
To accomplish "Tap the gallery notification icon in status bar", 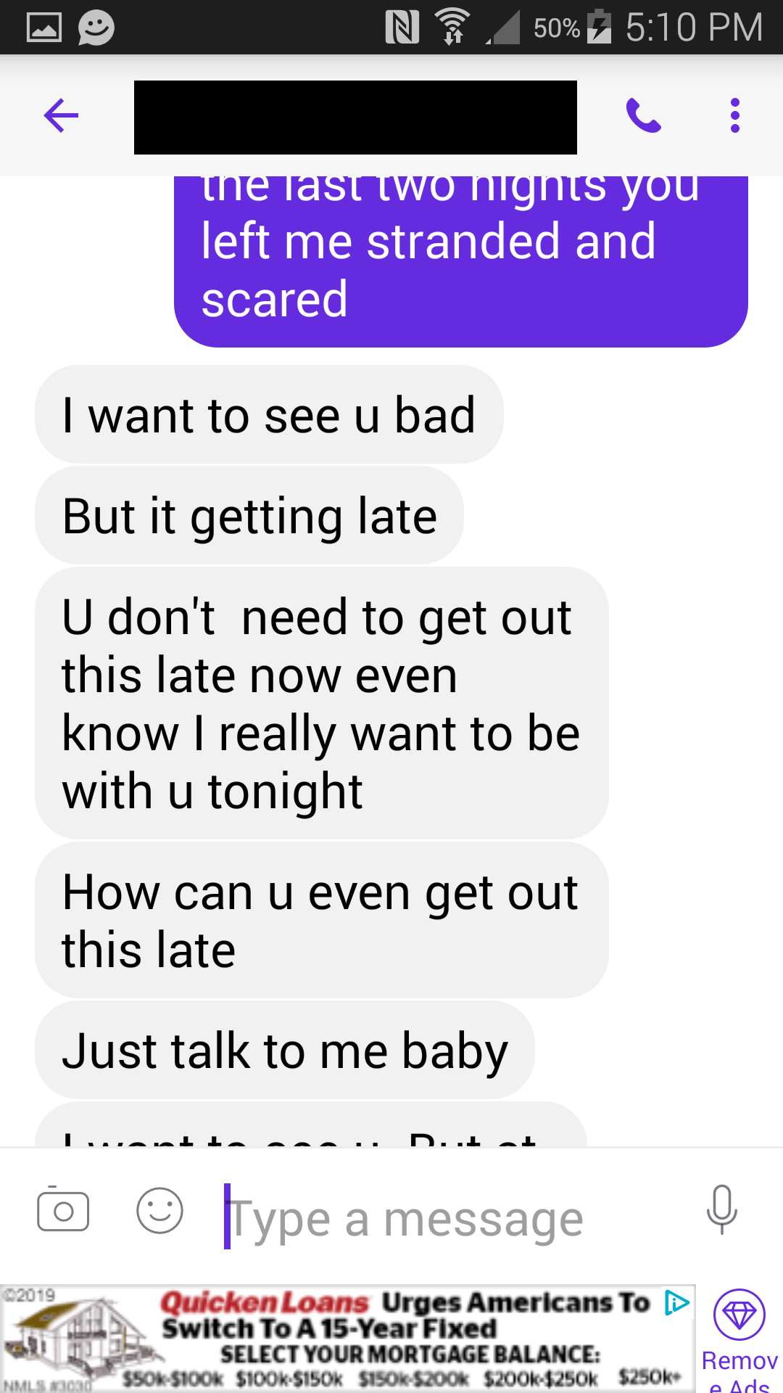I will click(x=43, y=28).
